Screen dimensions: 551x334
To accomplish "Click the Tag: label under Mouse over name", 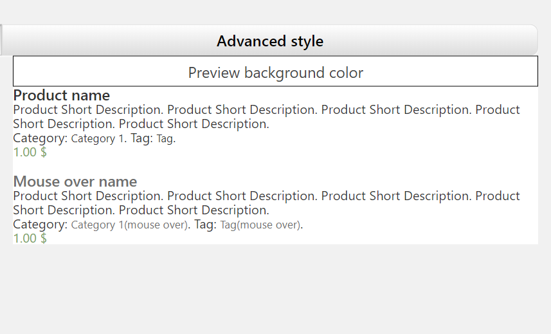I will coord(205,225).
